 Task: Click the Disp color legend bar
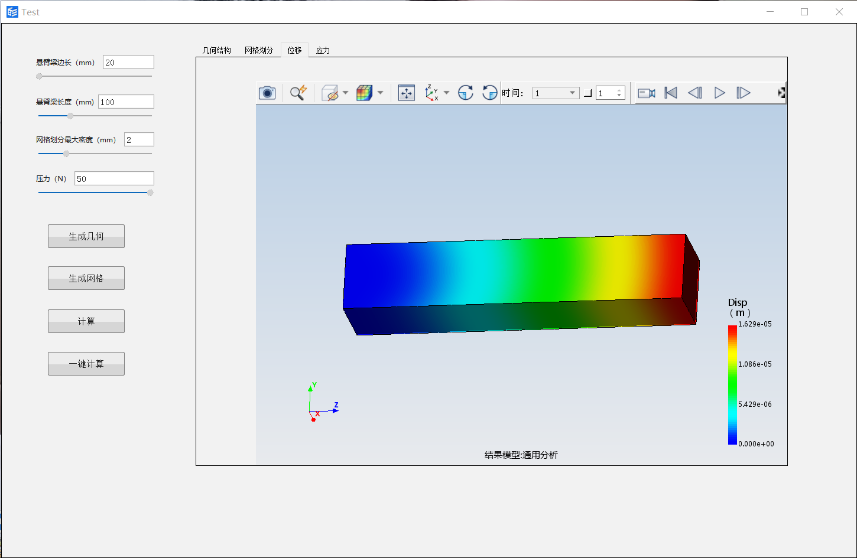pyautogui.click(x=732, y=384)
